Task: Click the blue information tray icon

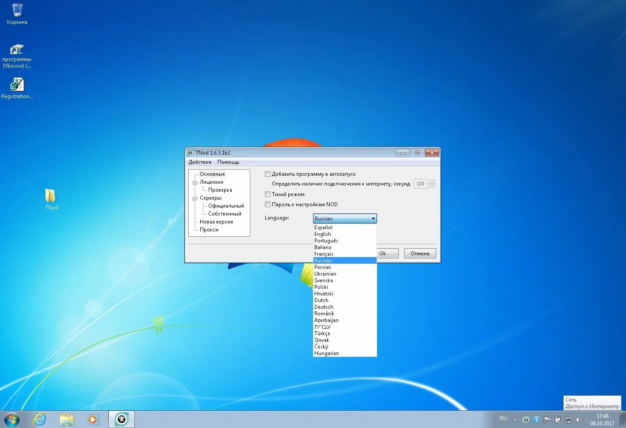Action: (x=536, y=420)
